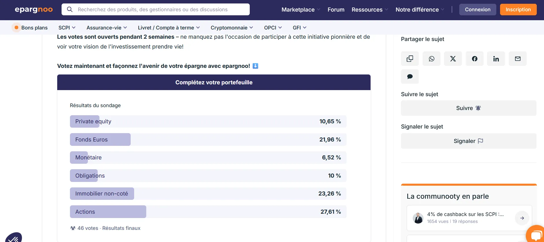Report the topic using Signaler

pyautogui.click(x=468, y=141)
